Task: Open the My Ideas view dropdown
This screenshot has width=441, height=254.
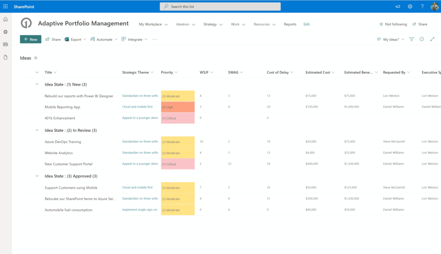Action: coord(390,39)
